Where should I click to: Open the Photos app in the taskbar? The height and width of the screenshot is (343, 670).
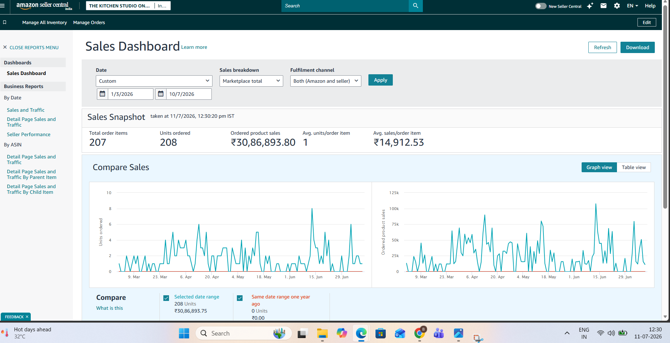coord(458,333)
